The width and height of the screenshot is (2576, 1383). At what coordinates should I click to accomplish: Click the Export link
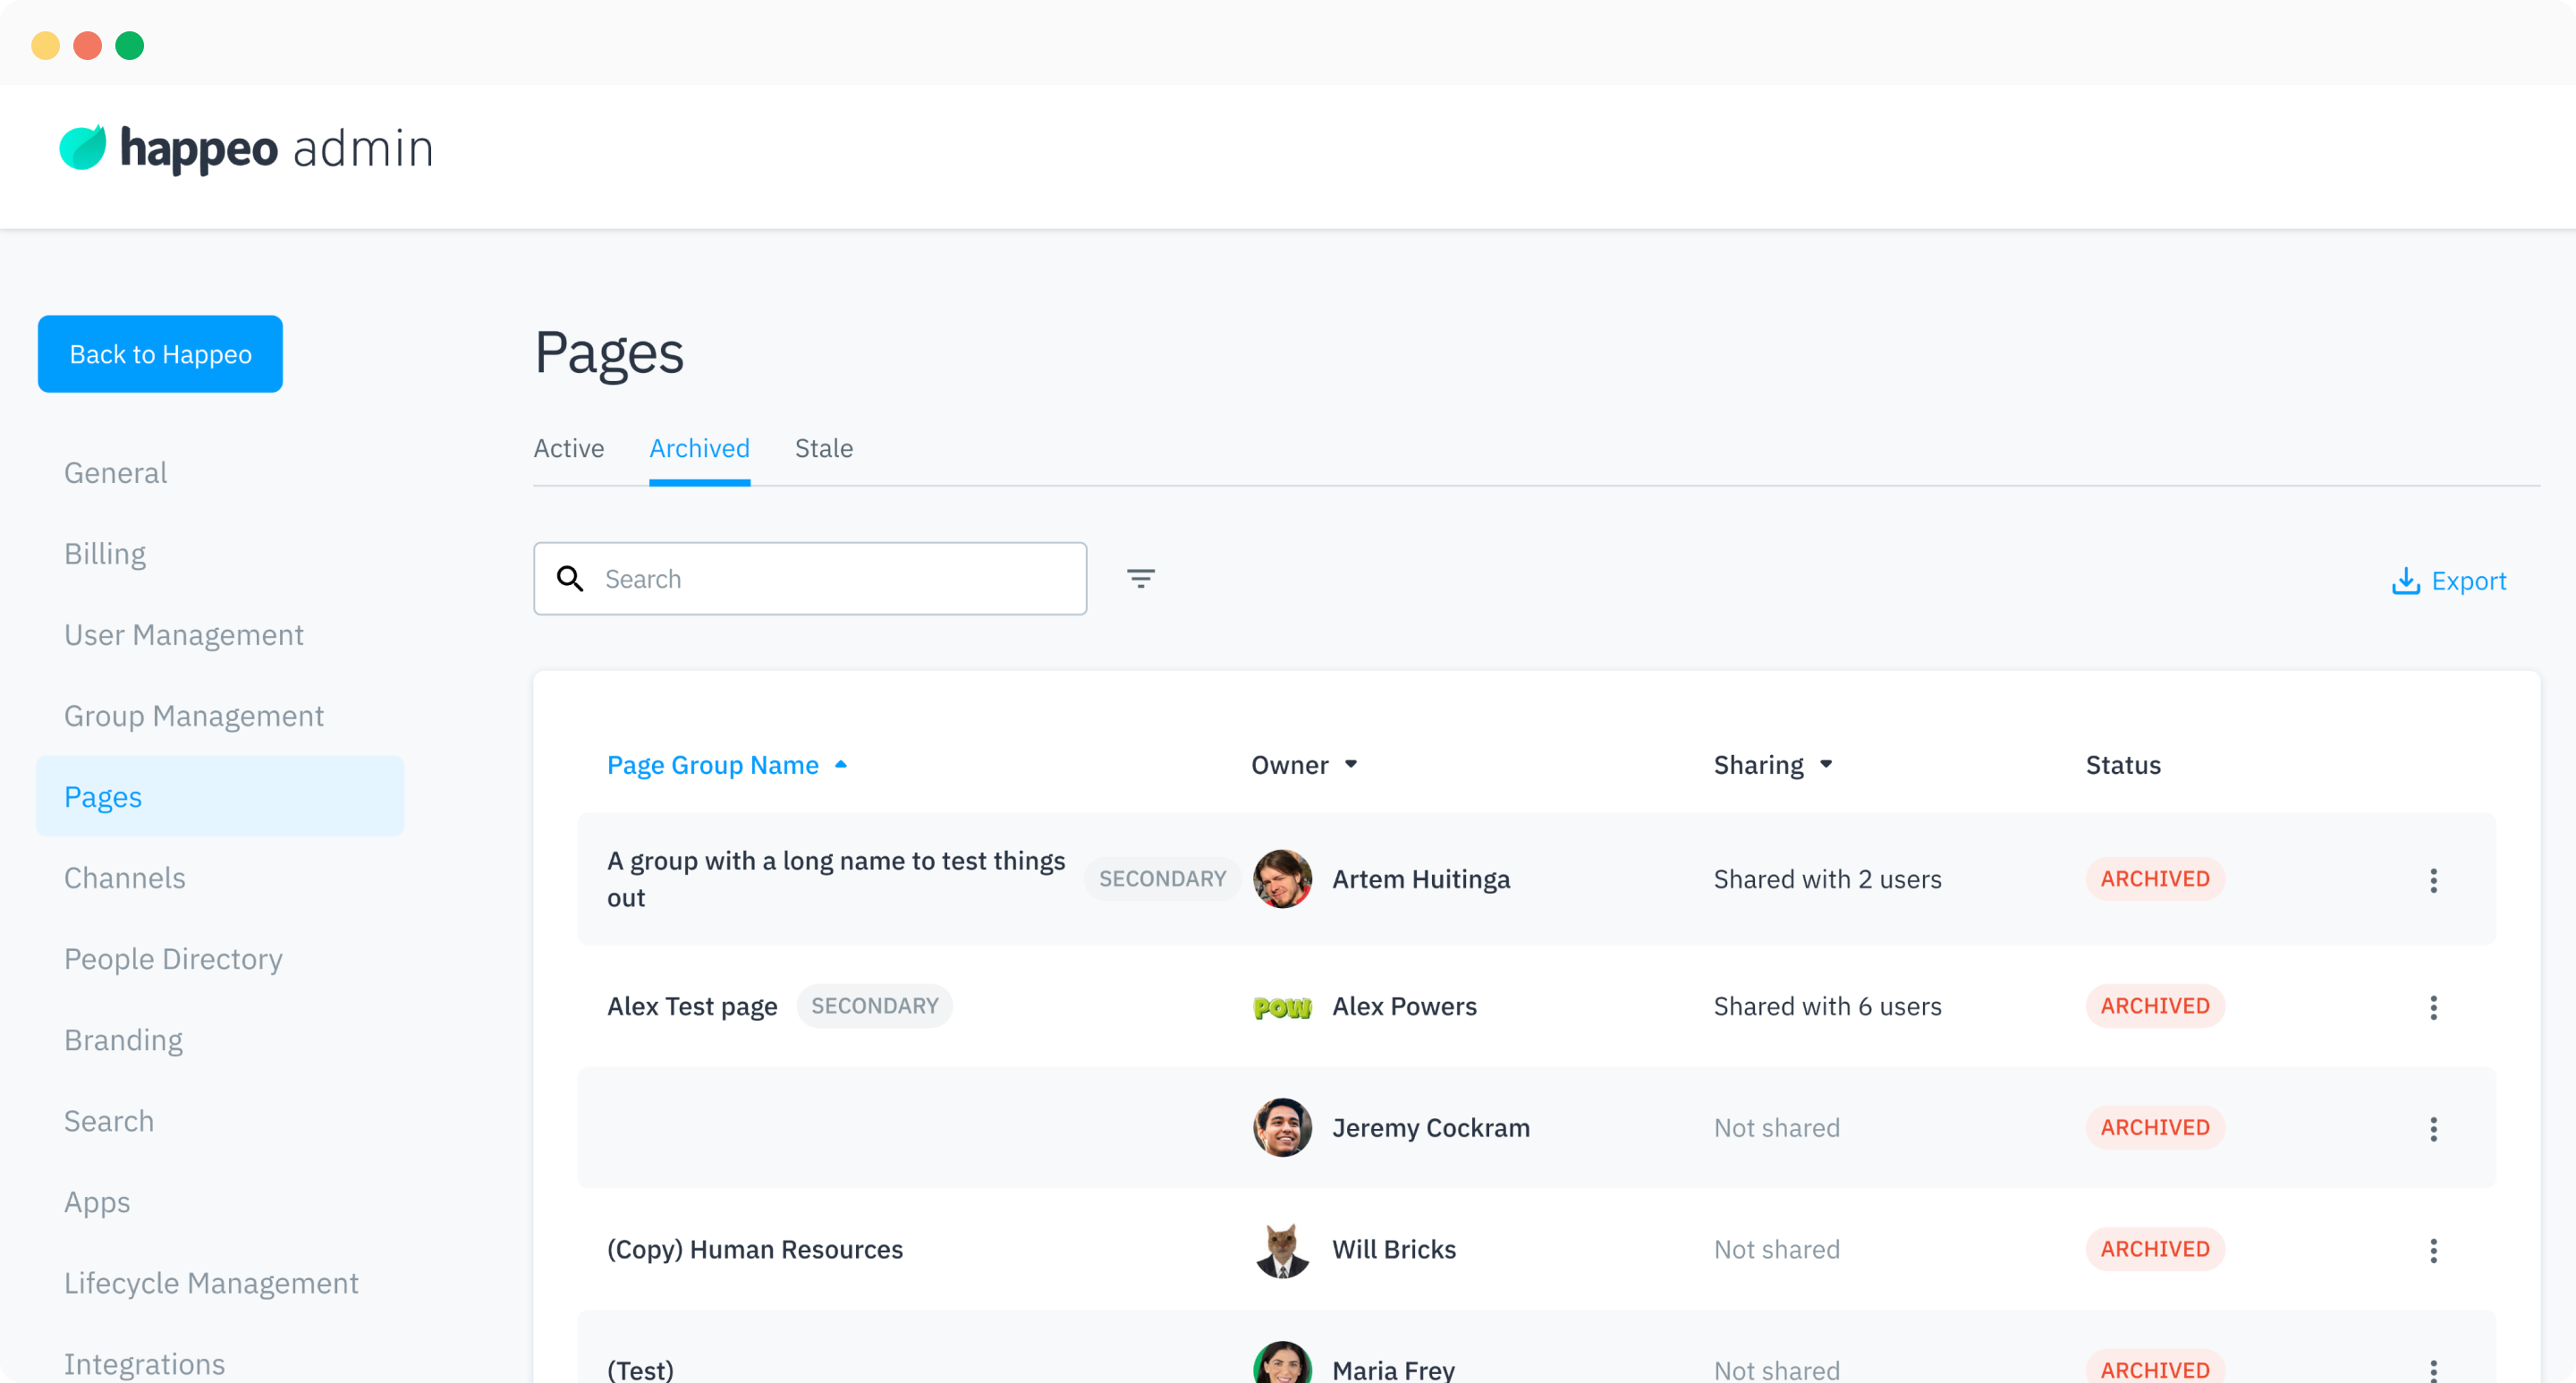(2468, 581)
